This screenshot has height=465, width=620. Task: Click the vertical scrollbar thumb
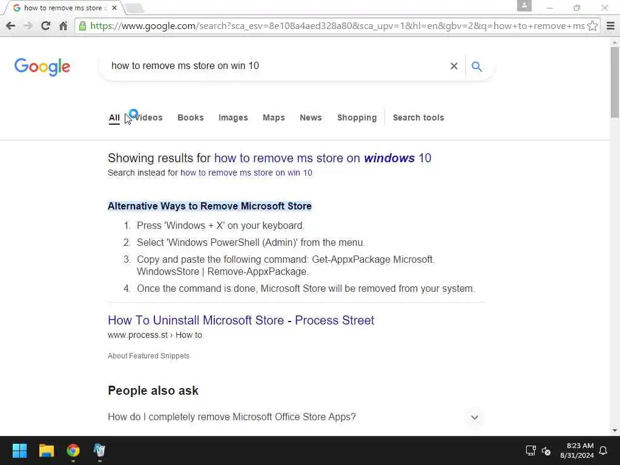point(615,82)
